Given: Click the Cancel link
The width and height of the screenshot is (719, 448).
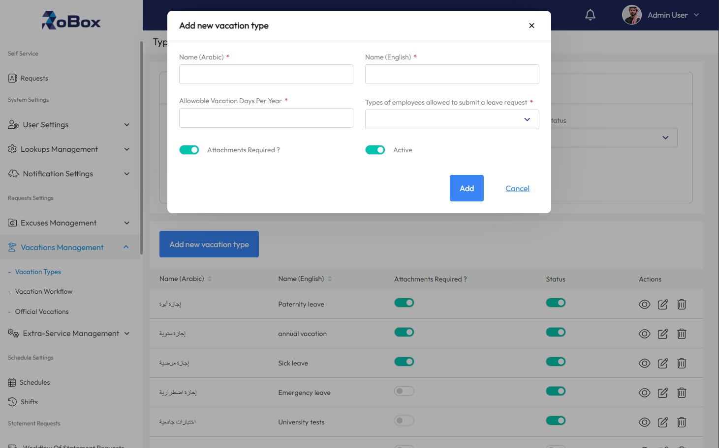Looking at the screenshot, I should (x=517, y=188).
